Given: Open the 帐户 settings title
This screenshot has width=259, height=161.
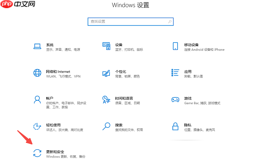Looking at the screenshot, I should (x=50, y=99).
